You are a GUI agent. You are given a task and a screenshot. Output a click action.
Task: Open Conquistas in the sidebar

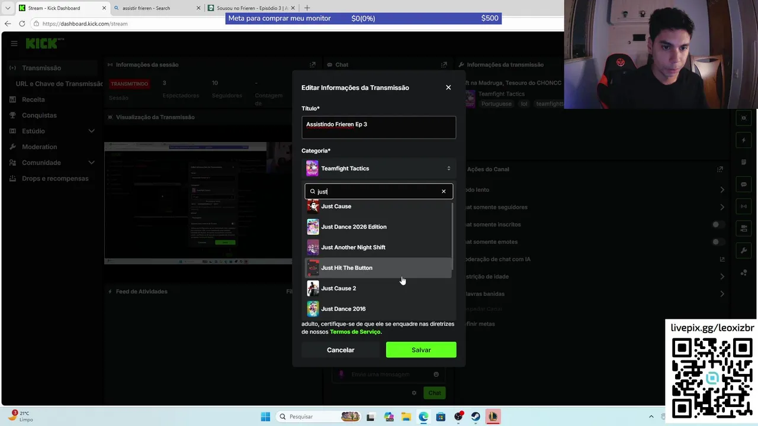click(x=39, y=115)
